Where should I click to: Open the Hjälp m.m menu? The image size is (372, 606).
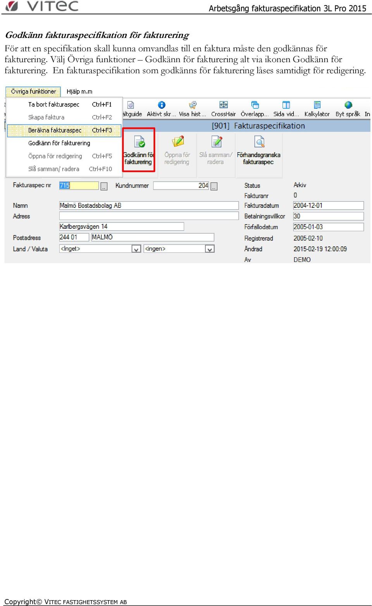(x=79, y=92)
